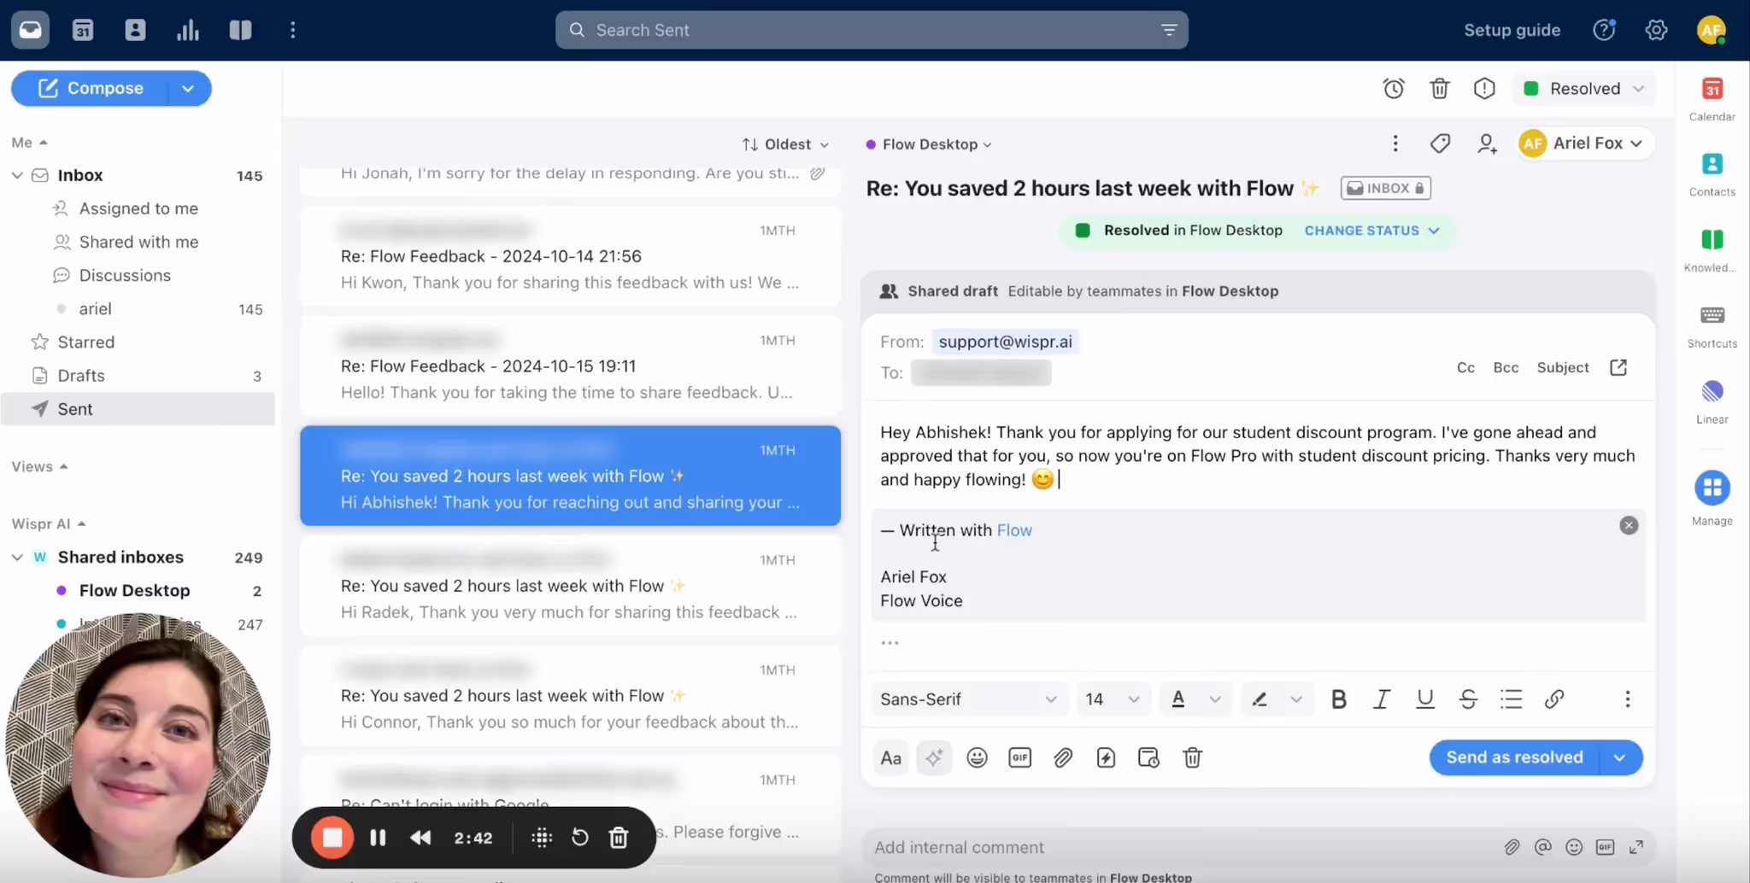Toggle bulleted list formatting
The width and height of the screenshot is (1750, 883).
1511,699
